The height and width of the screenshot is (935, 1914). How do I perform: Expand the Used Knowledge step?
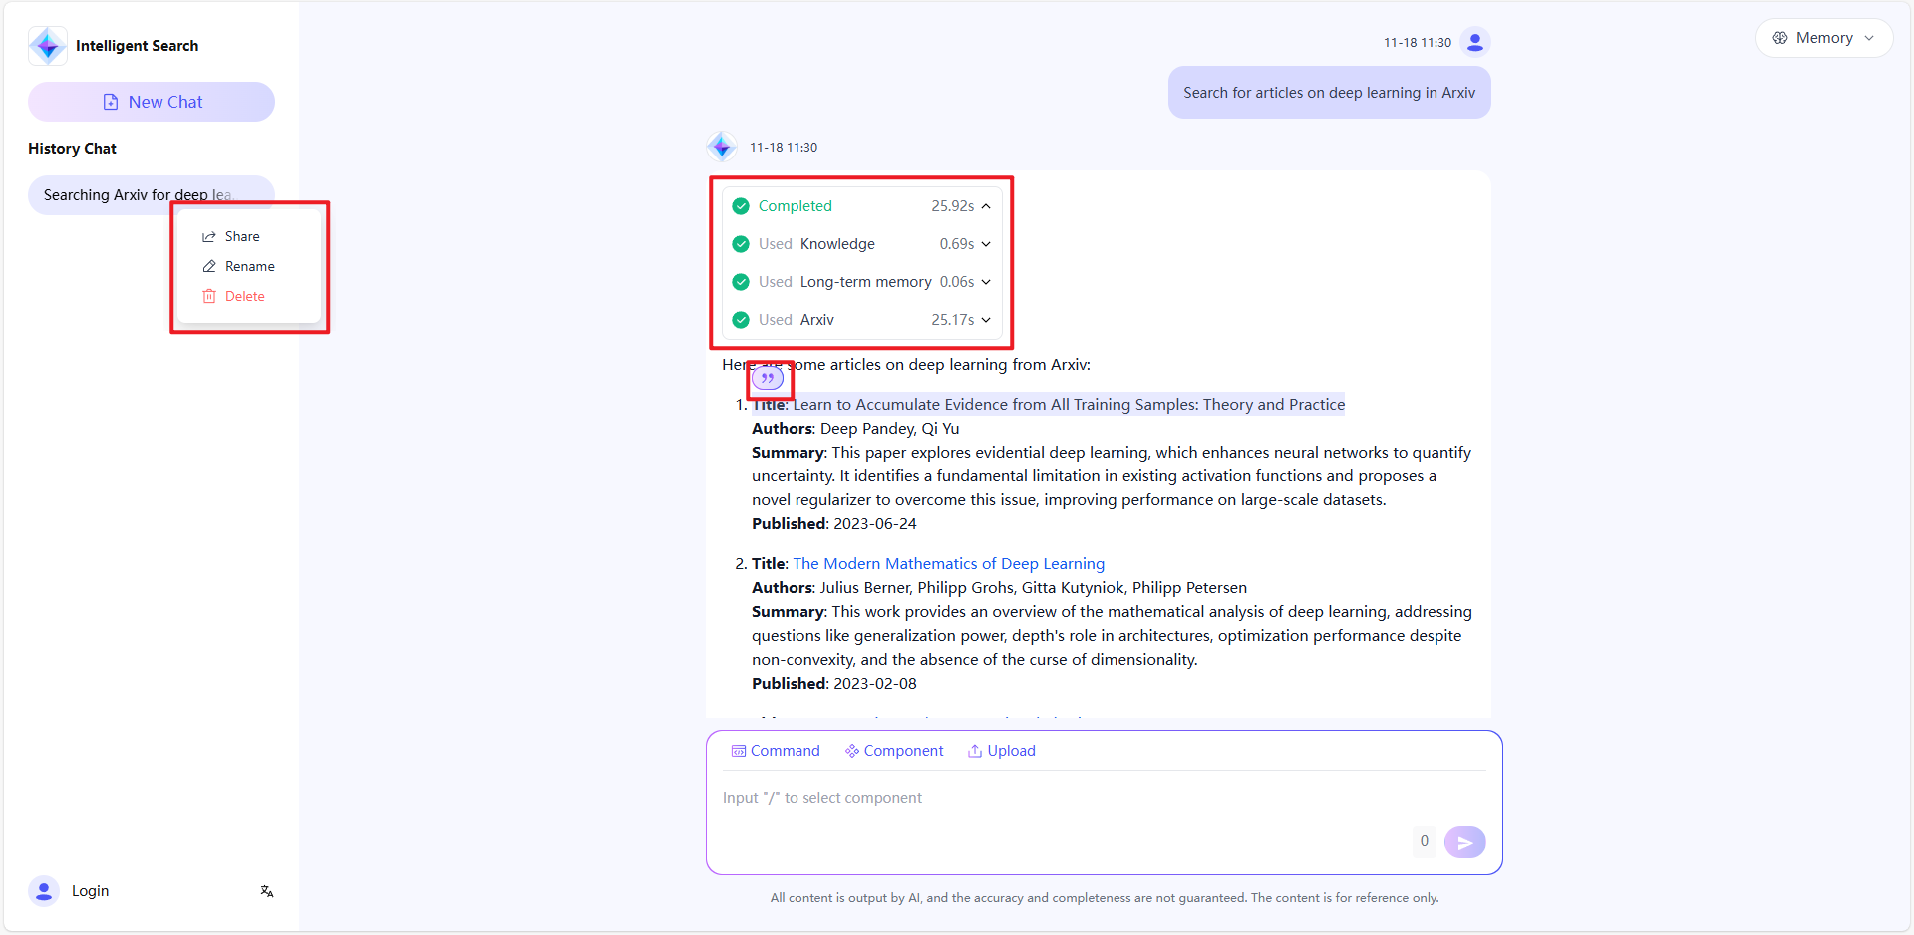pyautogui.click(x=985, y=244)
